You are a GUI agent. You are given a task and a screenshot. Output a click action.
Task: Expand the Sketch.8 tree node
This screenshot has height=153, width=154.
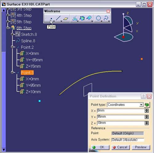[x=12, y=34]
